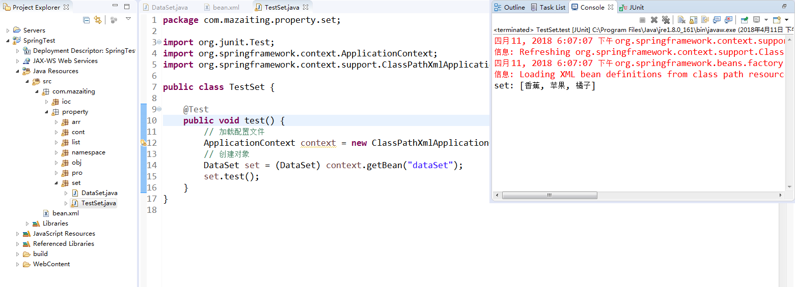Select DataSet.java file icon in tree

(75, 193)
